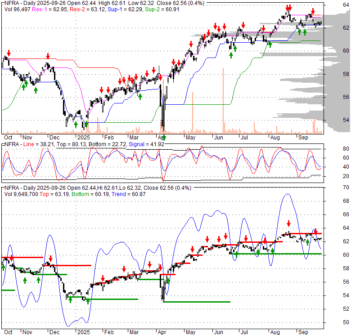Select the Sup-1 = 62.29 label

click(x=125, y=9)
